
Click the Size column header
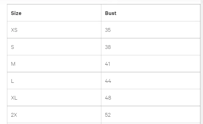point(16,13)
